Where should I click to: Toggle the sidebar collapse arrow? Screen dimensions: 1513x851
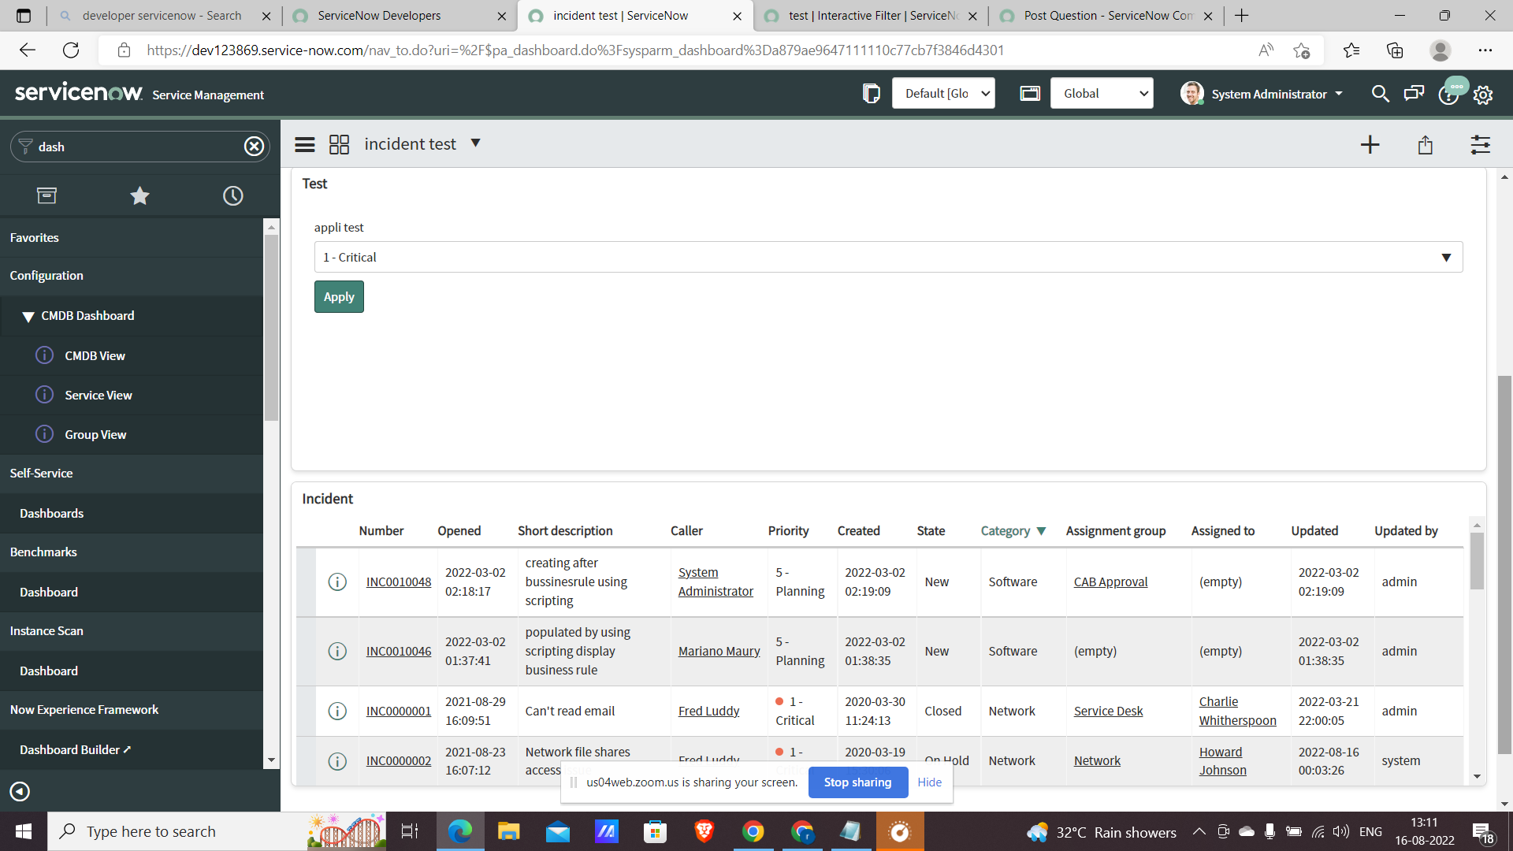[x=20, y=791]
